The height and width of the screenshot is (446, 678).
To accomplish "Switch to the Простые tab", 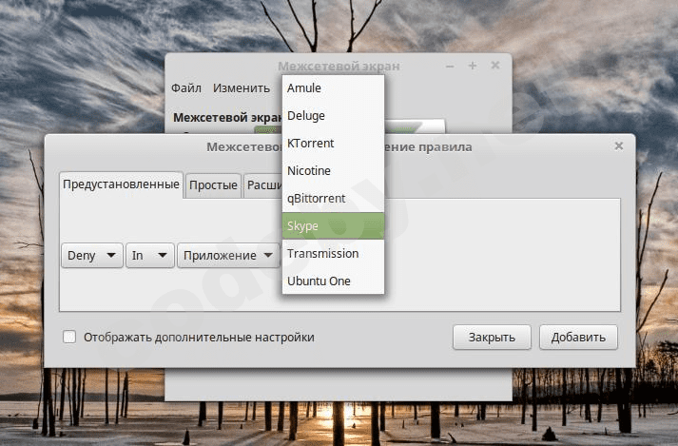I will 213,185.
